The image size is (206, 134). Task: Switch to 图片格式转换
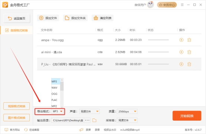point(17,118)
